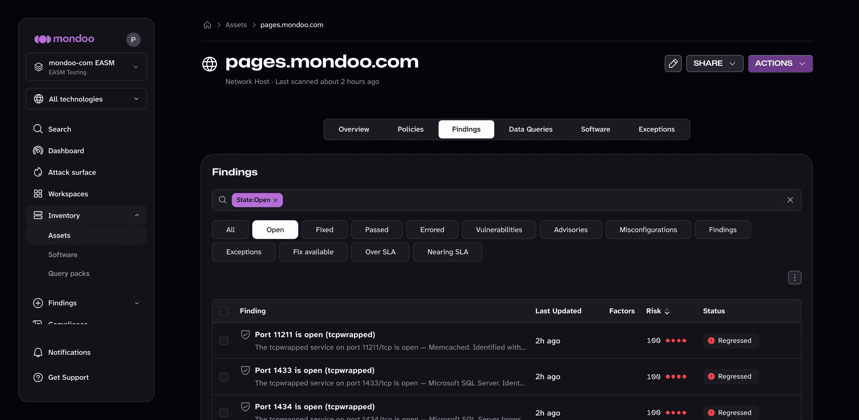Viewport: 859px width, 420px height.
Task: Click into the findings search field
Action: [x=507, y=200]
